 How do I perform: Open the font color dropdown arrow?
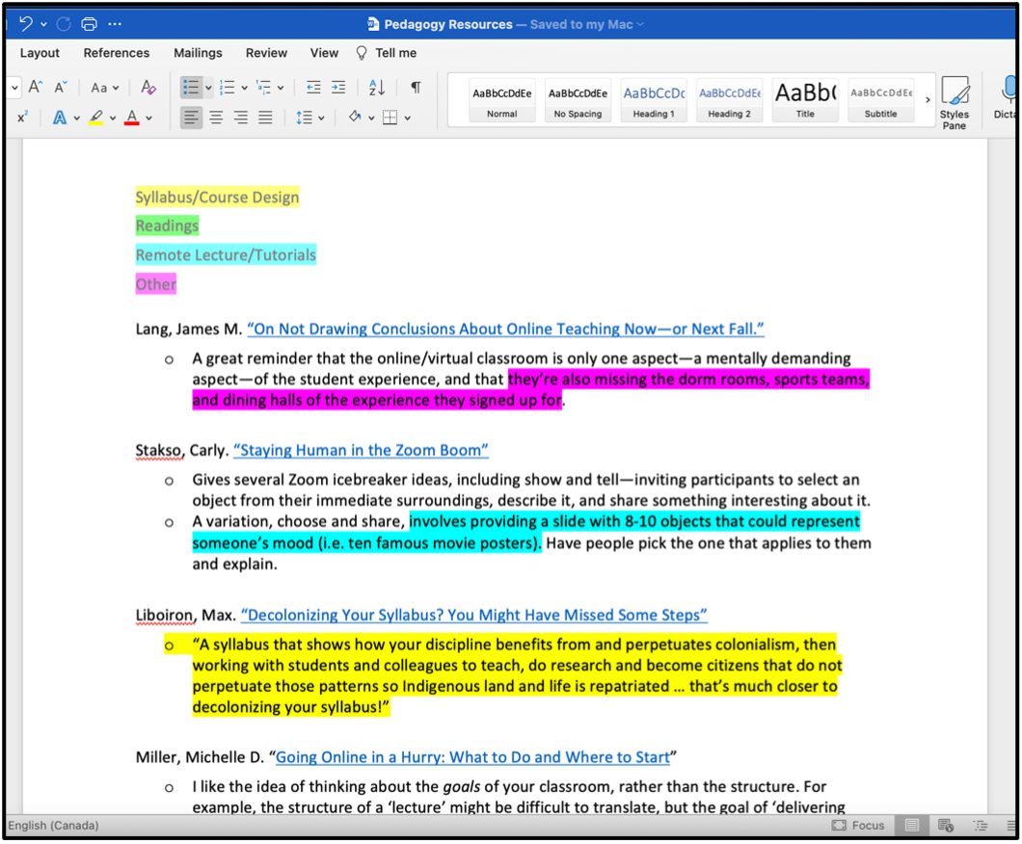tap(149, 118)
